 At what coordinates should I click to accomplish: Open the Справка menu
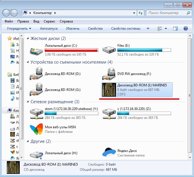66,21
